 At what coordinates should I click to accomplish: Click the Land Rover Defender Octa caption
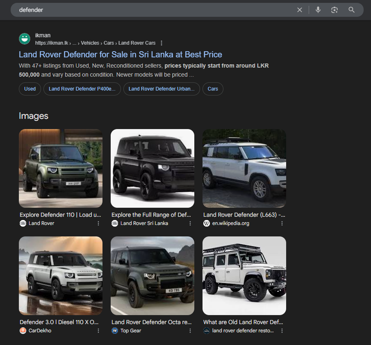152,322
